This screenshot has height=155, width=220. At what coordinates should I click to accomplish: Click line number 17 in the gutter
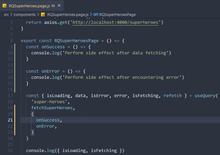[10, 95]
